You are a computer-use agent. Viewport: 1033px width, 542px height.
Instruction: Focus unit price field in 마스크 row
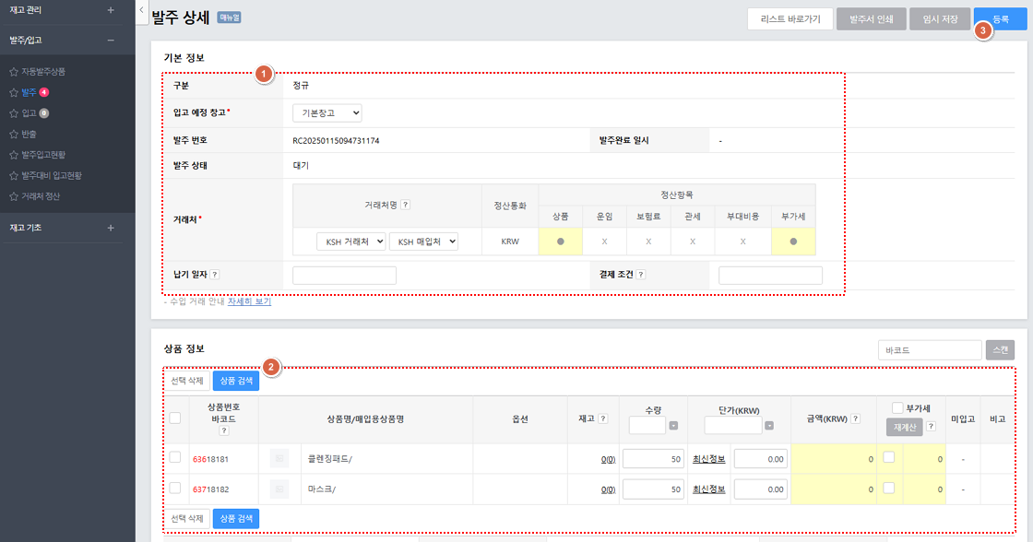tap(761, 489)
